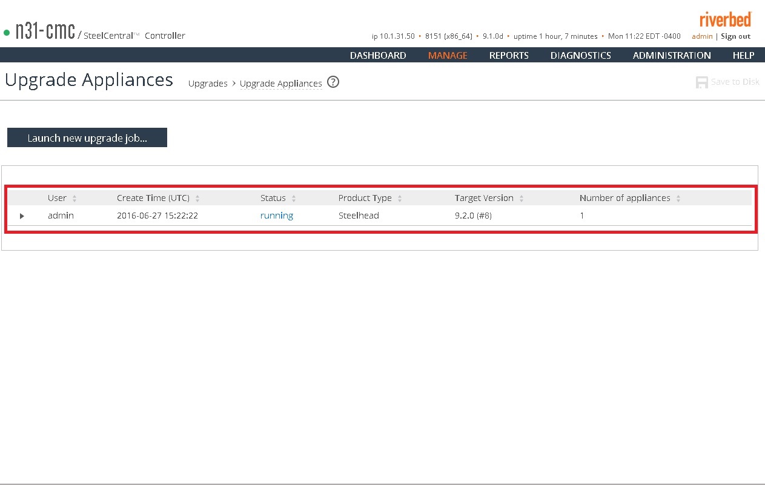
Task: Click the Save to Disk icon
Action: [702, 82]
